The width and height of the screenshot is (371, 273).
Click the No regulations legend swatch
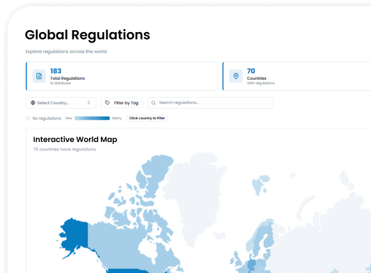(28, 118)
